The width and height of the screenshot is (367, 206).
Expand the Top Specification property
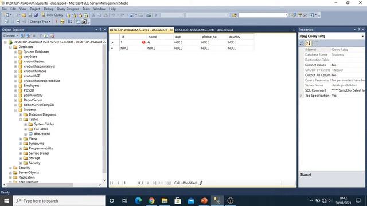(301, 96)
